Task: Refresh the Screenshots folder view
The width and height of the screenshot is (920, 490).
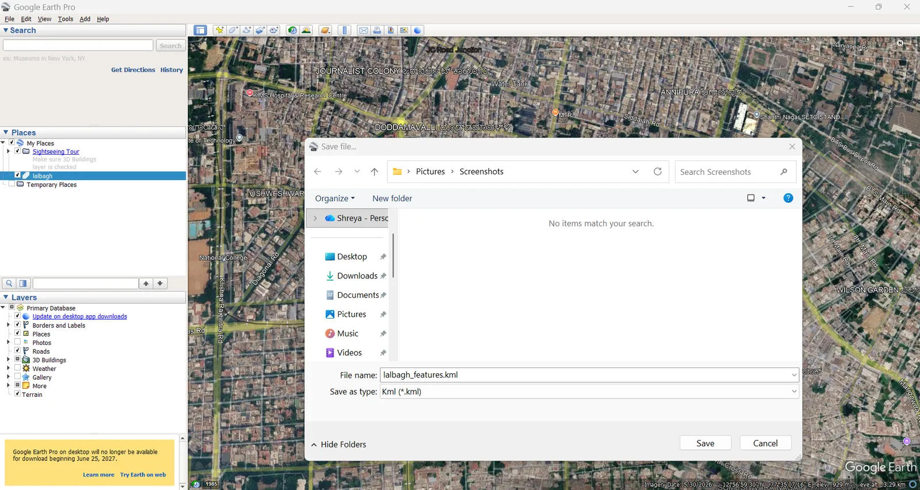Action: pos(658,171)
